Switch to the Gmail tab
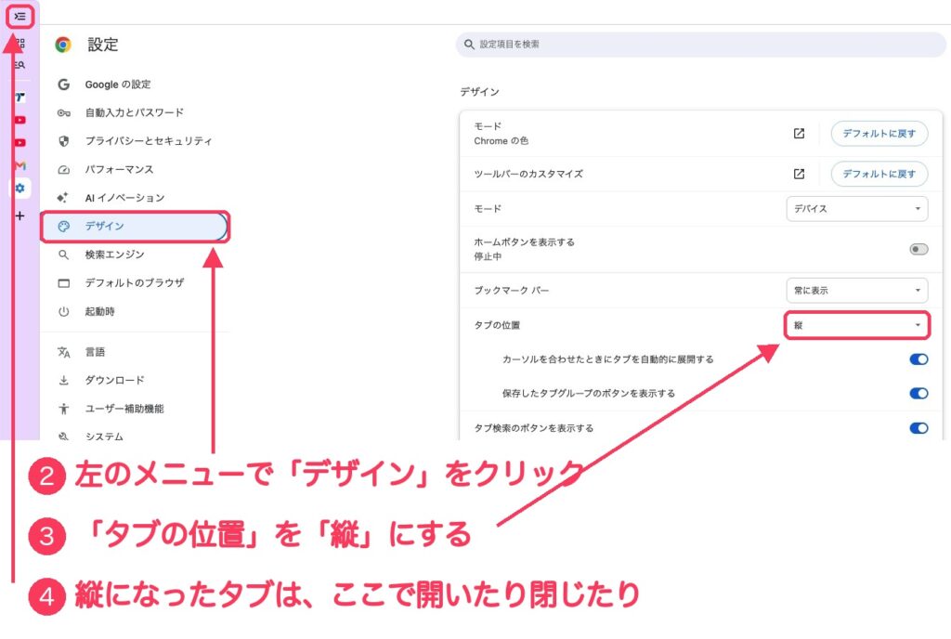Screen dimensions: 951x639 coord(20,165)
